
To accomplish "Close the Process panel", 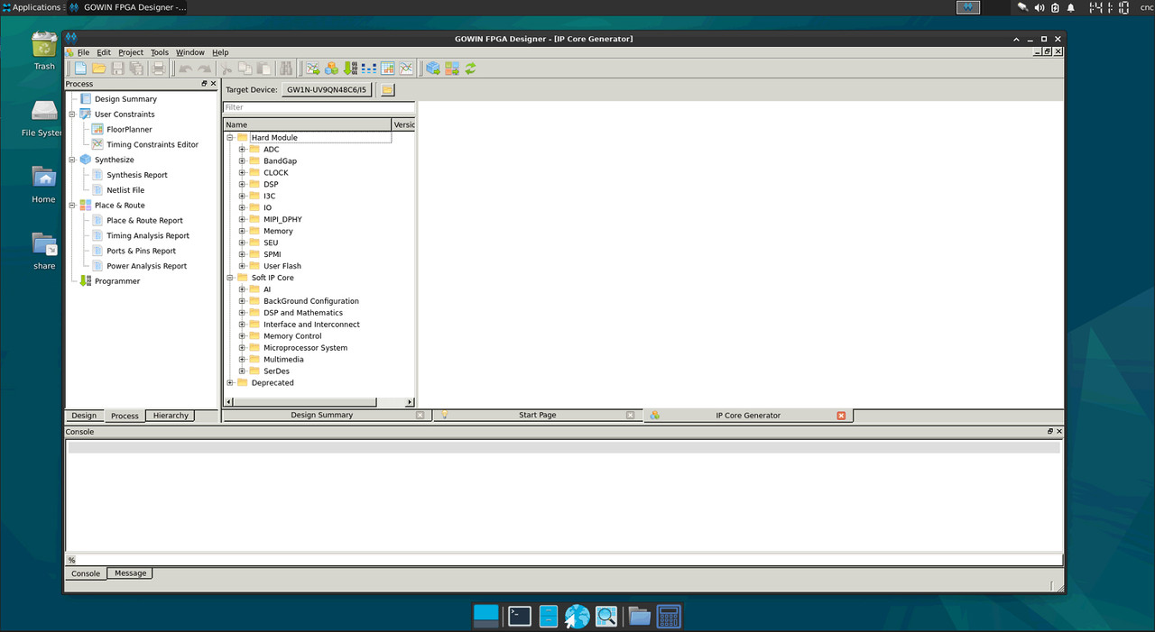I will pyautogui.click(x=214, y=84).
